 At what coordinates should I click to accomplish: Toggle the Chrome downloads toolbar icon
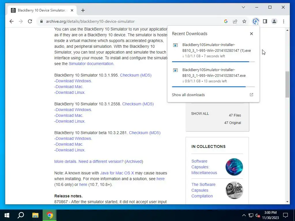coord(256,21)
